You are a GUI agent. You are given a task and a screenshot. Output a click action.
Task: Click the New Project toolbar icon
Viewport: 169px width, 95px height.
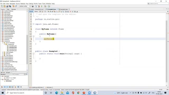(4, 6)
